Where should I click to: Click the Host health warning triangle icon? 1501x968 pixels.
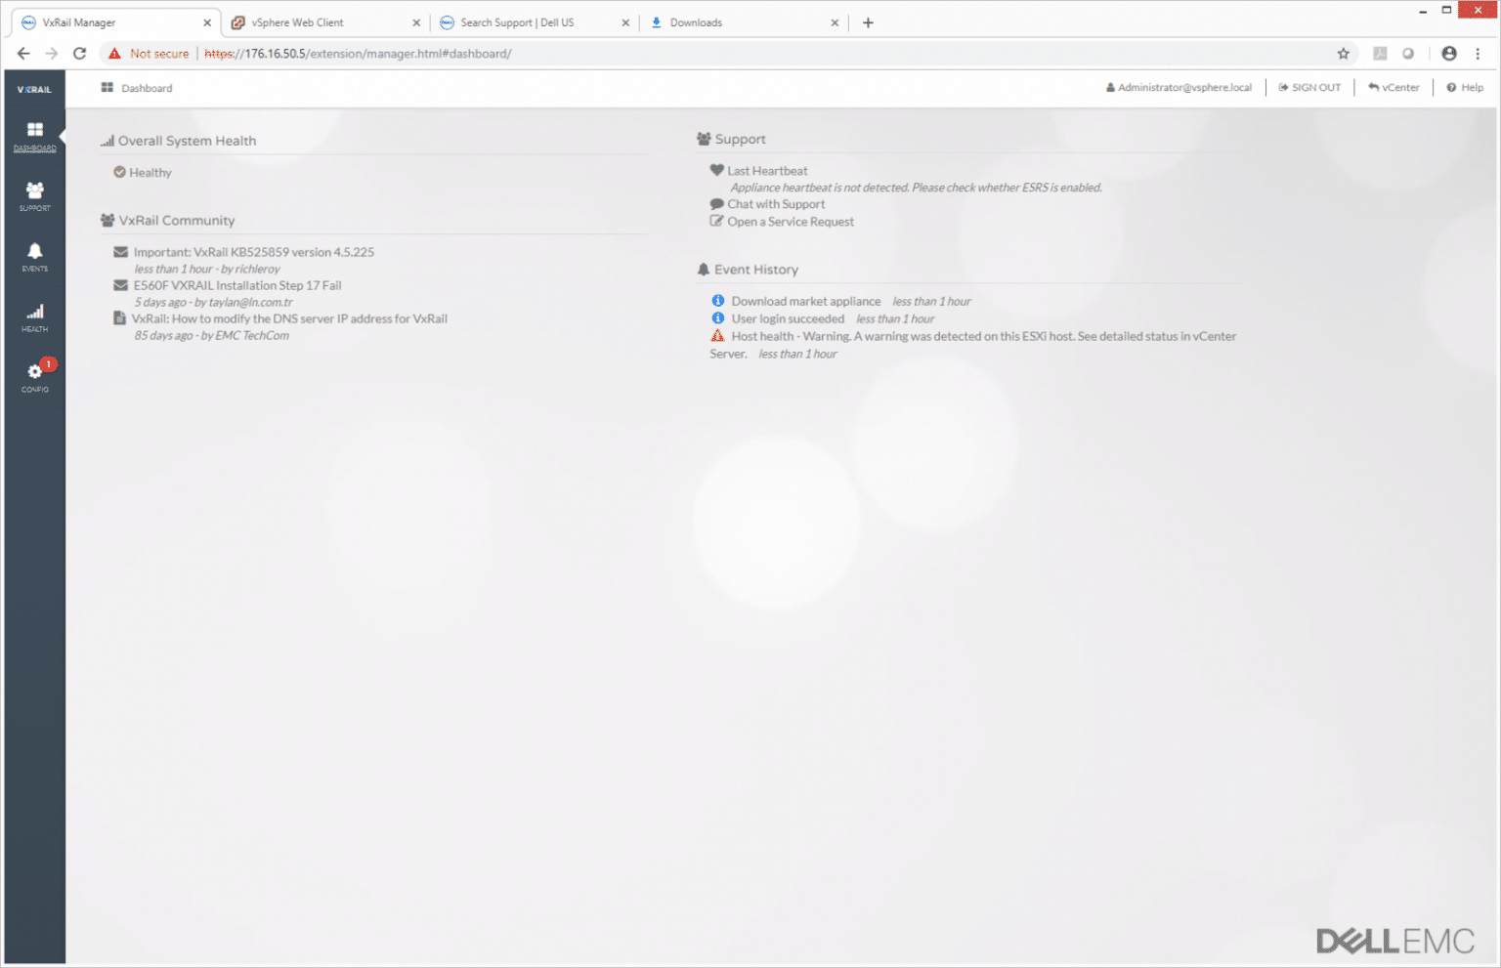717,336
